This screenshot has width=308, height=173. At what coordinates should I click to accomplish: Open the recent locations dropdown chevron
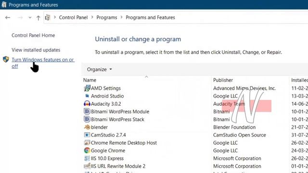(x=30, y=17)
